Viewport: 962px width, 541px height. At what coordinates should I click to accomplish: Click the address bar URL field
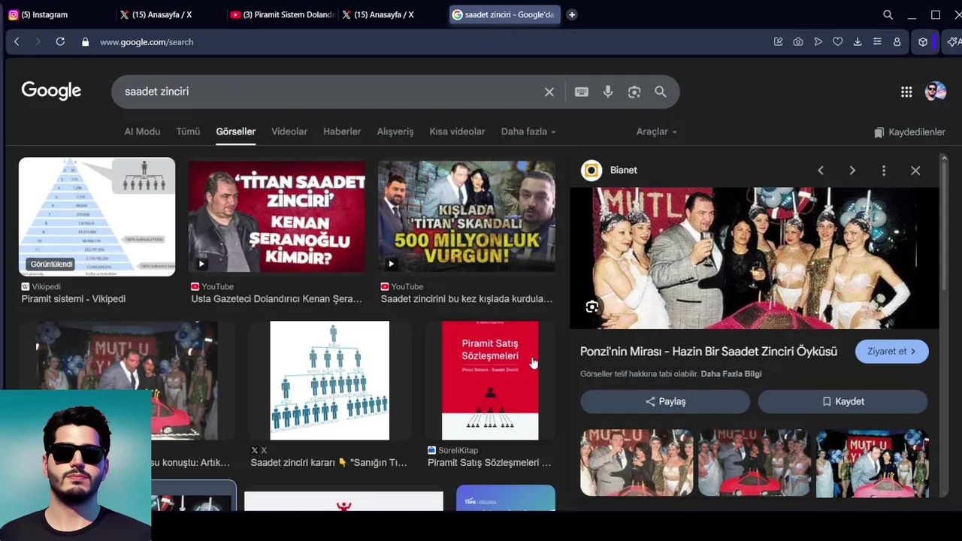[147, 42]
